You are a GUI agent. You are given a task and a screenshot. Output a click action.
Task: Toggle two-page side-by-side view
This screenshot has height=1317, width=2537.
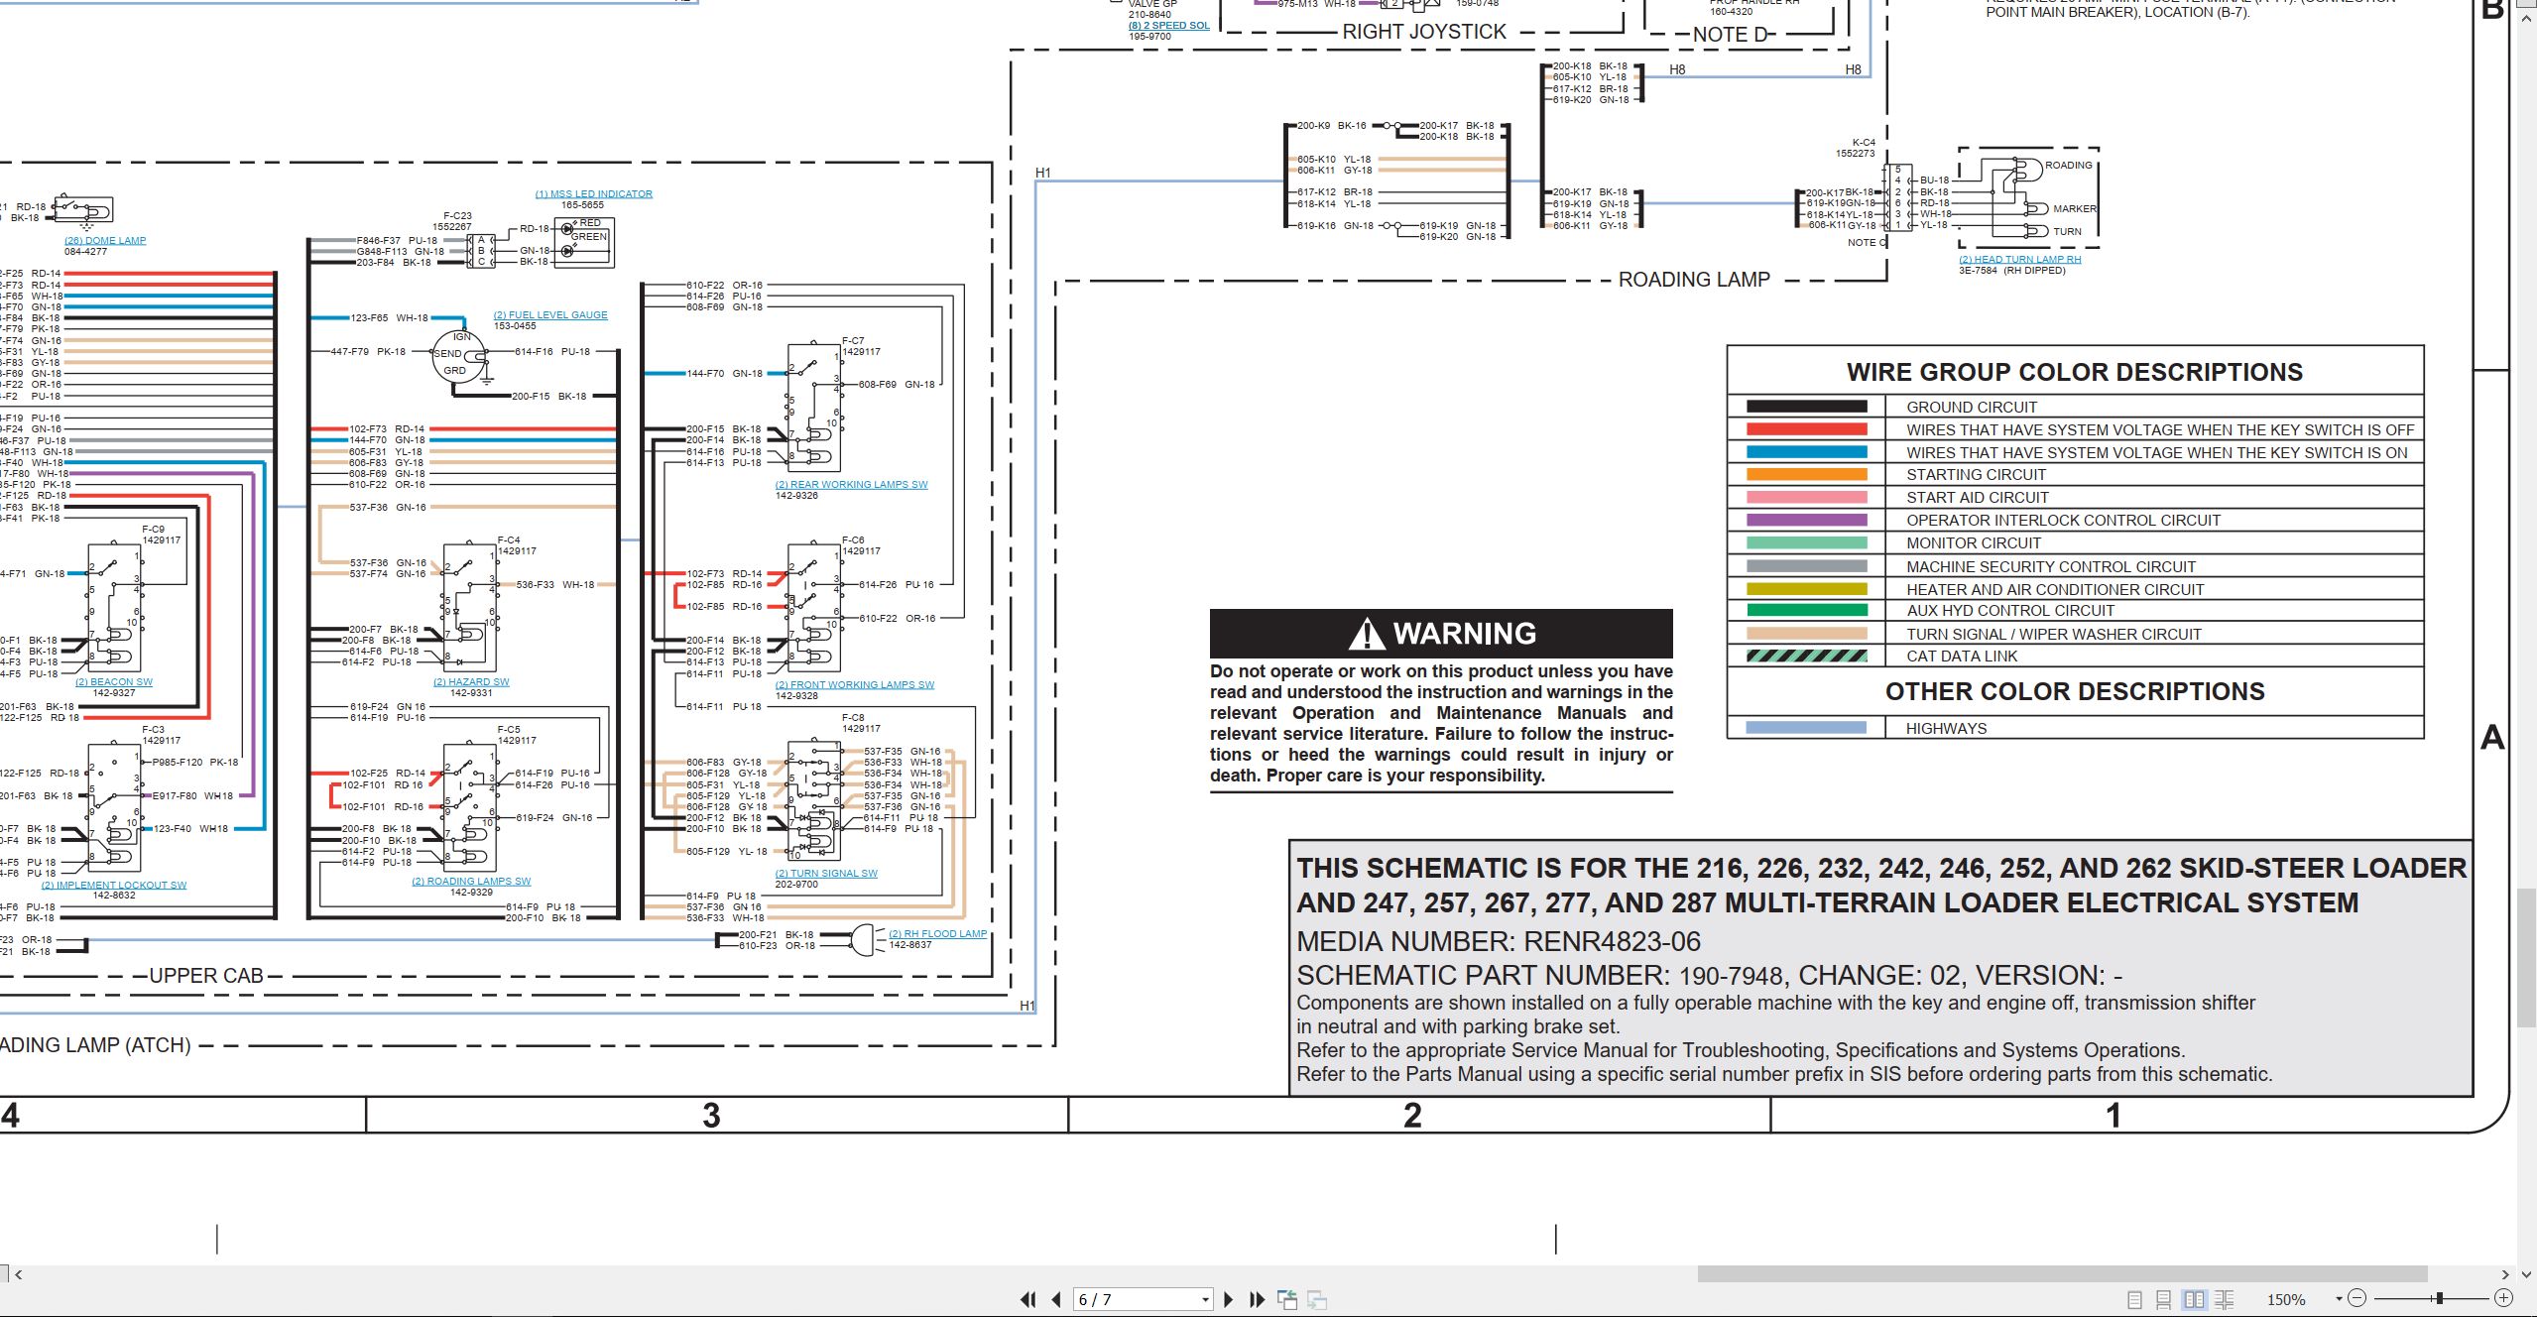coord(2194,1299)
